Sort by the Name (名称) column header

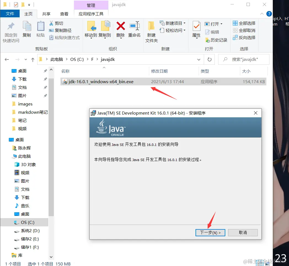65,71
